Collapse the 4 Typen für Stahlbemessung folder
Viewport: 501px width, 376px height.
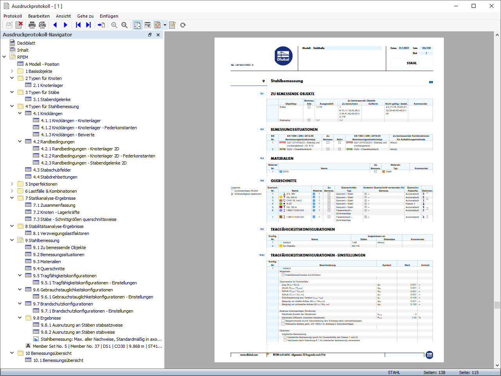pyautogui.click(x=12, y=106)
